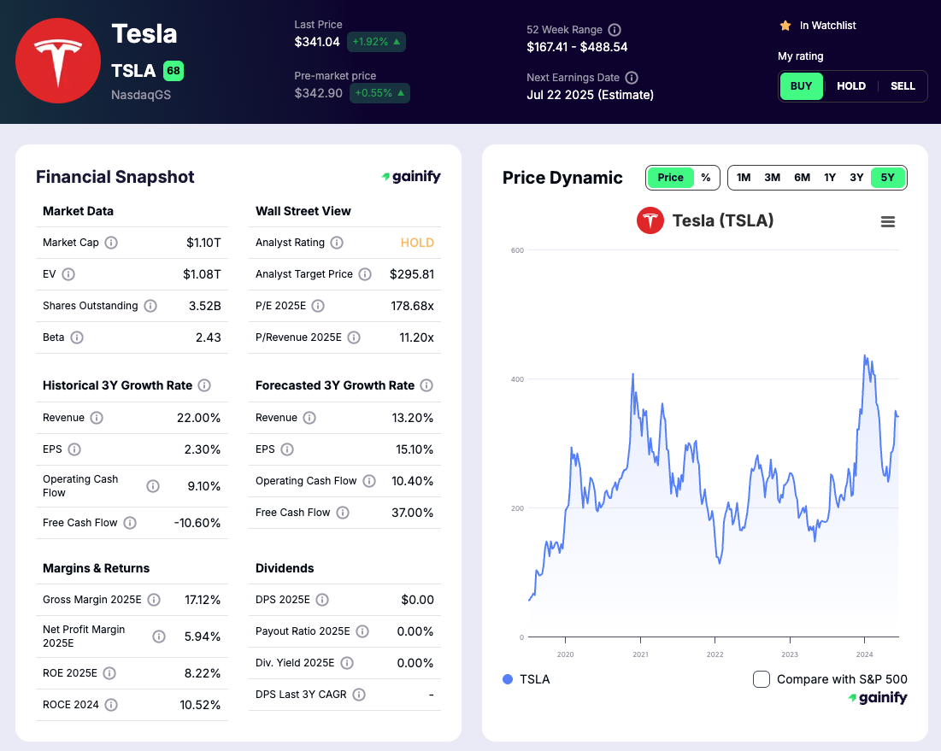The image size is (941, 751).
Task: Click info icon for Forecasted 3Y Growth Rate
Action: pyautogui.click(x=426, y=385)
